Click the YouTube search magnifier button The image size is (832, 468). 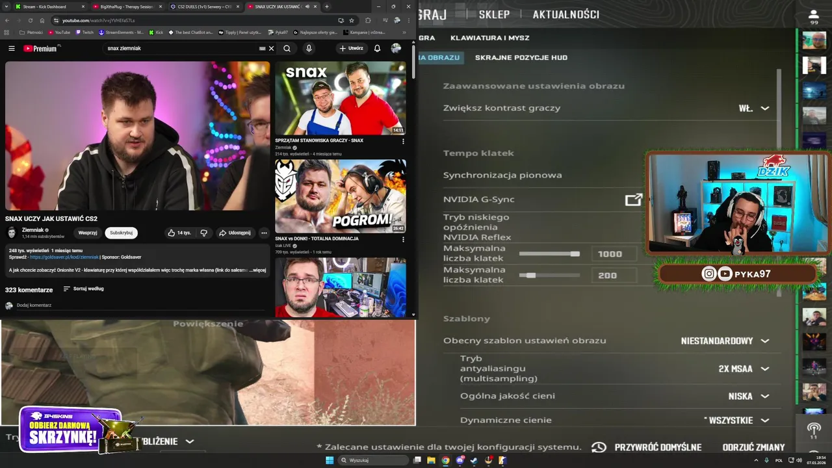pyautogui.click(x=287, y=48)
